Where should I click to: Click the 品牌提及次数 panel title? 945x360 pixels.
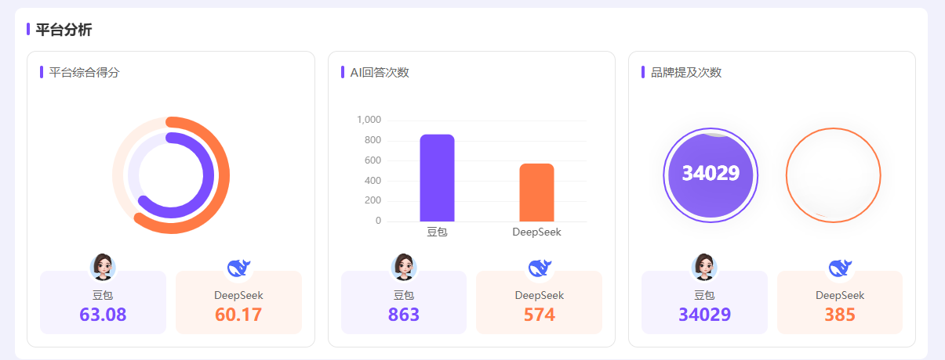686,72
